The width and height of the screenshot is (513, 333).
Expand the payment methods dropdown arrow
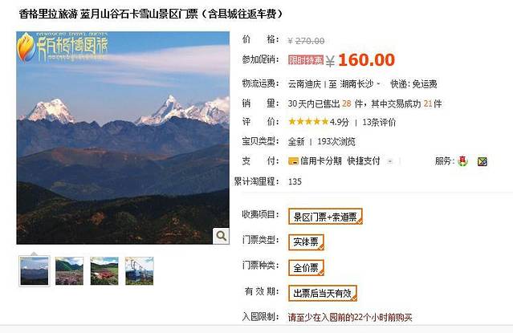tap(390, 161)
